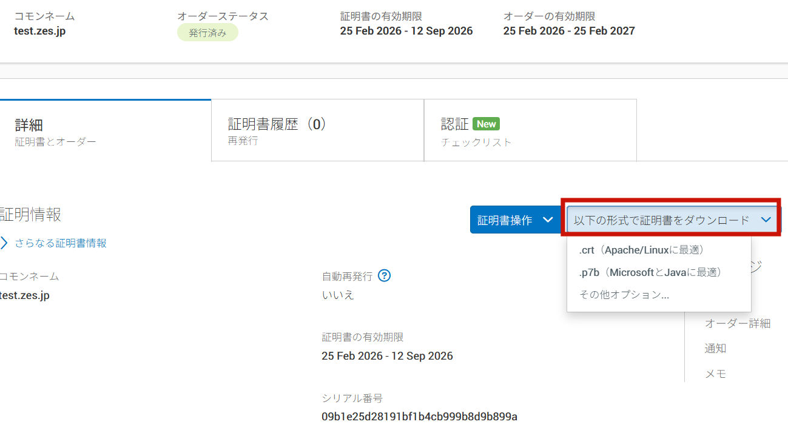The image size is (788, 430).
Task: Open 以下の形式で証明書をダウンロード dropdown
Action: [x=673, y=220]
